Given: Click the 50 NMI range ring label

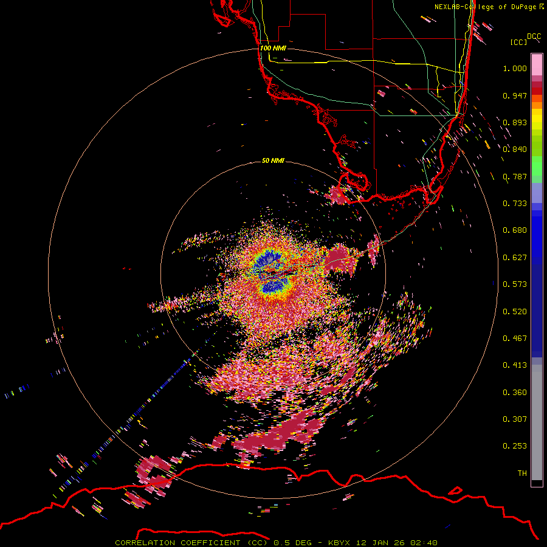Looking at the screenshot, I should tap(273, 160).
